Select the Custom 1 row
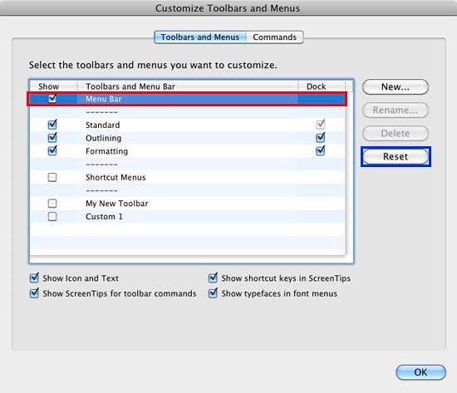 pos(188,217)
